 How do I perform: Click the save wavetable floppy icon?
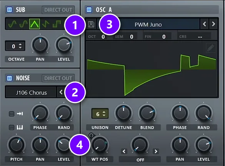(91, 24)
